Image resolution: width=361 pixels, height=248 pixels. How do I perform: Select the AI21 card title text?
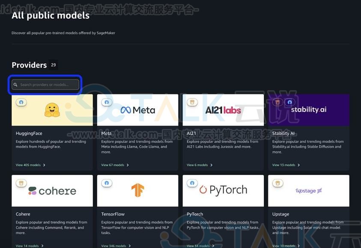[x=191, y=133]
